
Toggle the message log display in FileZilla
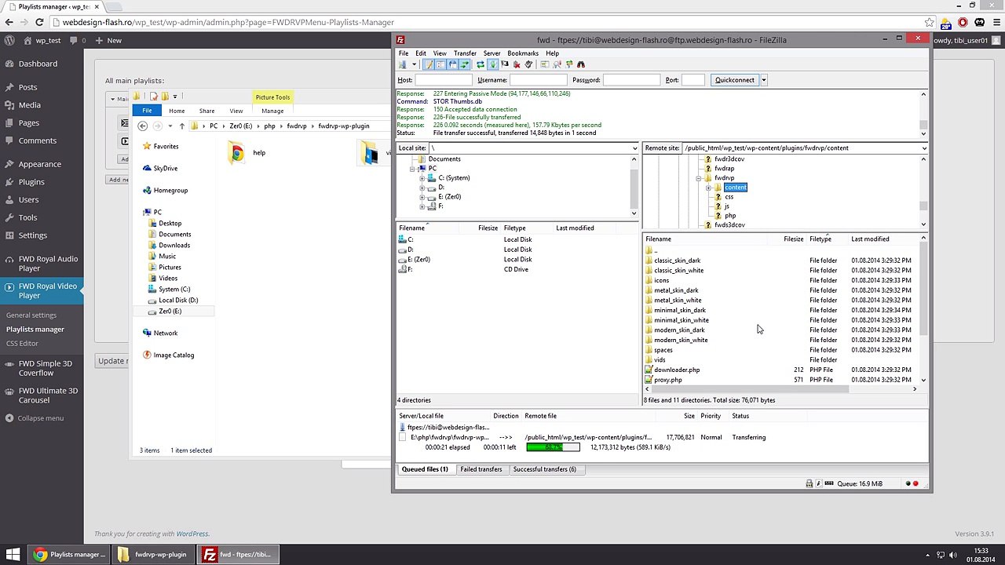(x=429, y=64)
